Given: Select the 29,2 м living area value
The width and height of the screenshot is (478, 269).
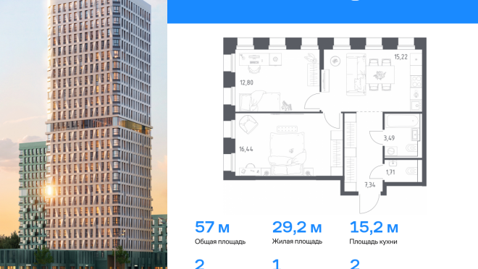Looking at the screenshot, I should pos(297,227).
